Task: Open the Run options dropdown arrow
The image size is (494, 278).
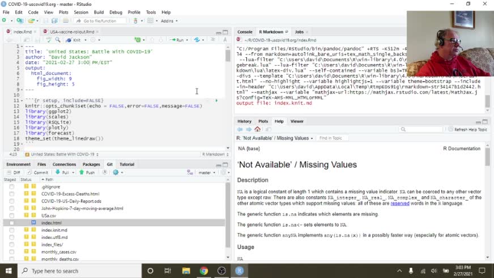Action: click(187, 40)
